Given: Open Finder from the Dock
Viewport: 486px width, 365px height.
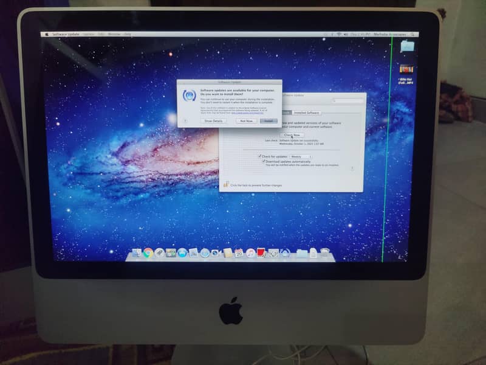Looking at the screenshot, I should pos(136,252).
